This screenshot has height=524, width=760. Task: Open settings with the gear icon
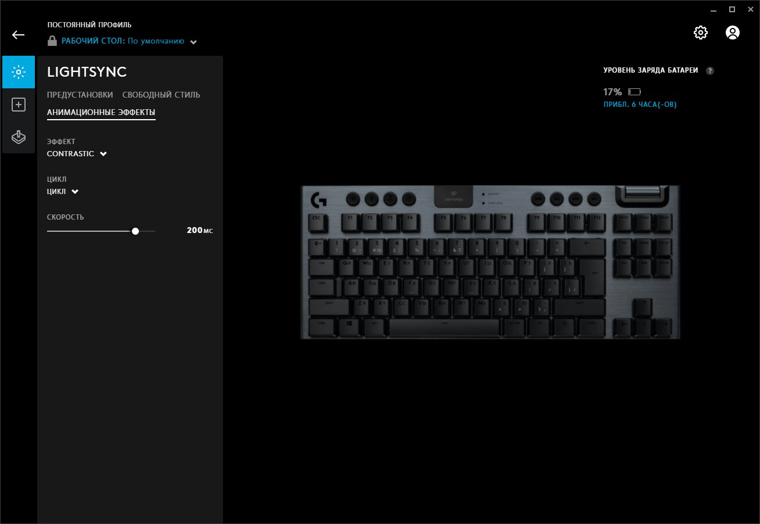click(x=701, y=33)
